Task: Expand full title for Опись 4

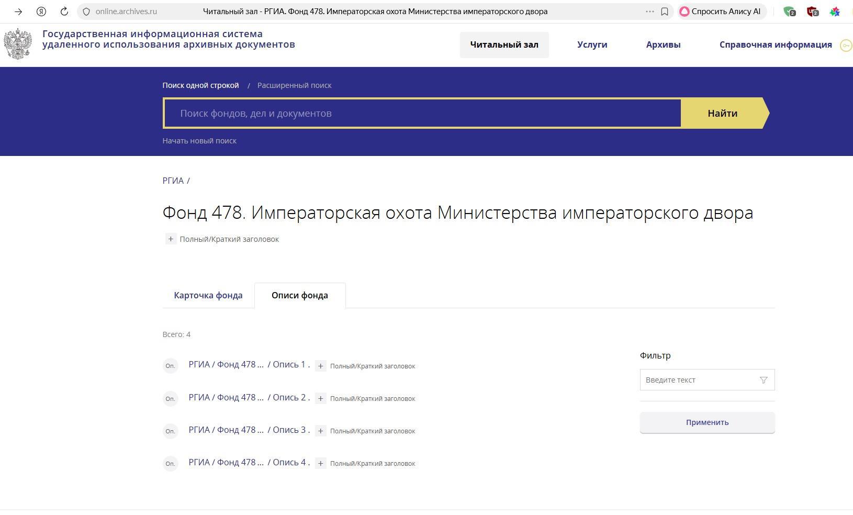Action: [321, 464]
